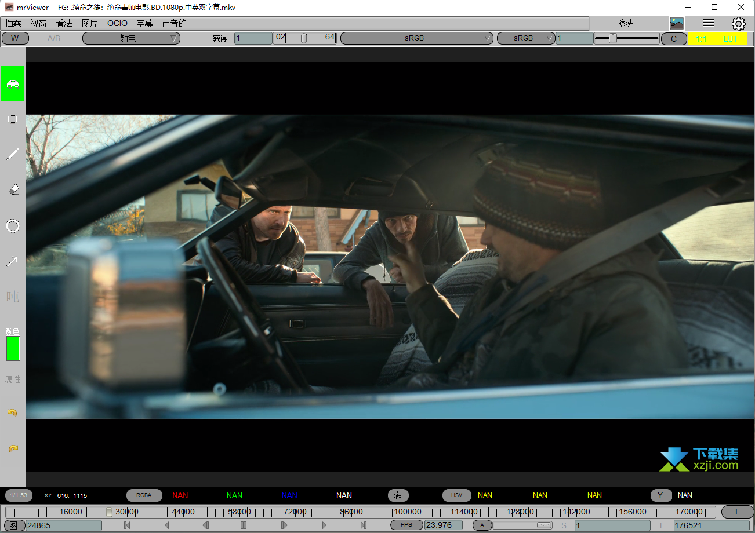The image size is (755, 533).
Task: Select the circle drawing tool
Action: [13, 225]
